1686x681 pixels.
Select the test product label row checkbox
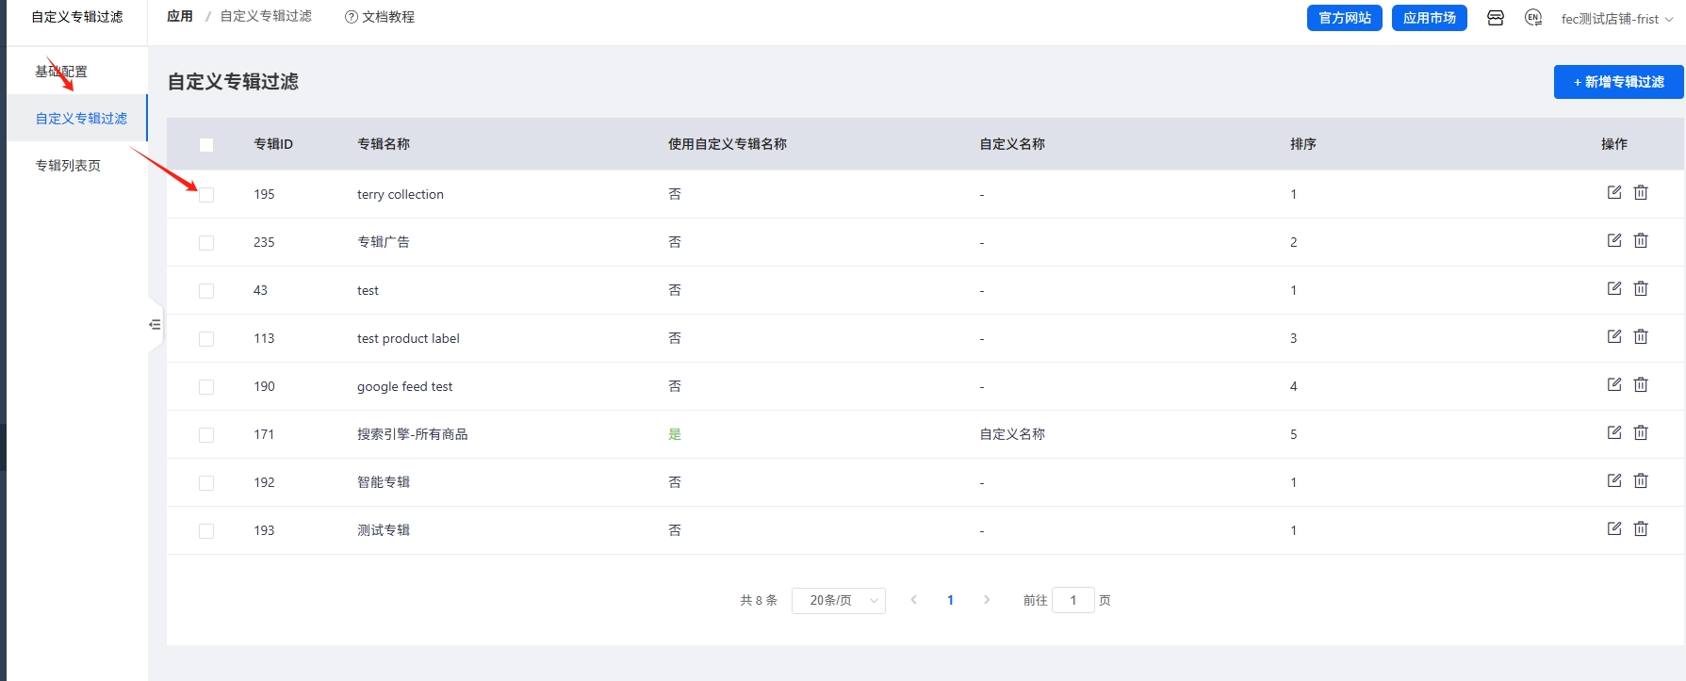206,339
